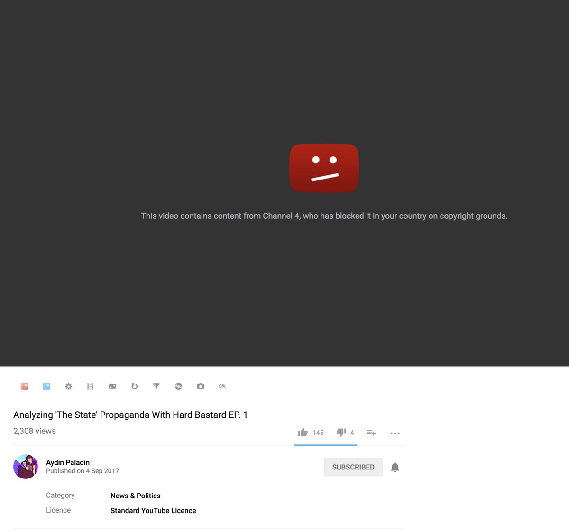
Task: Dislike the video with thumbs down
Action: point(341,432)
